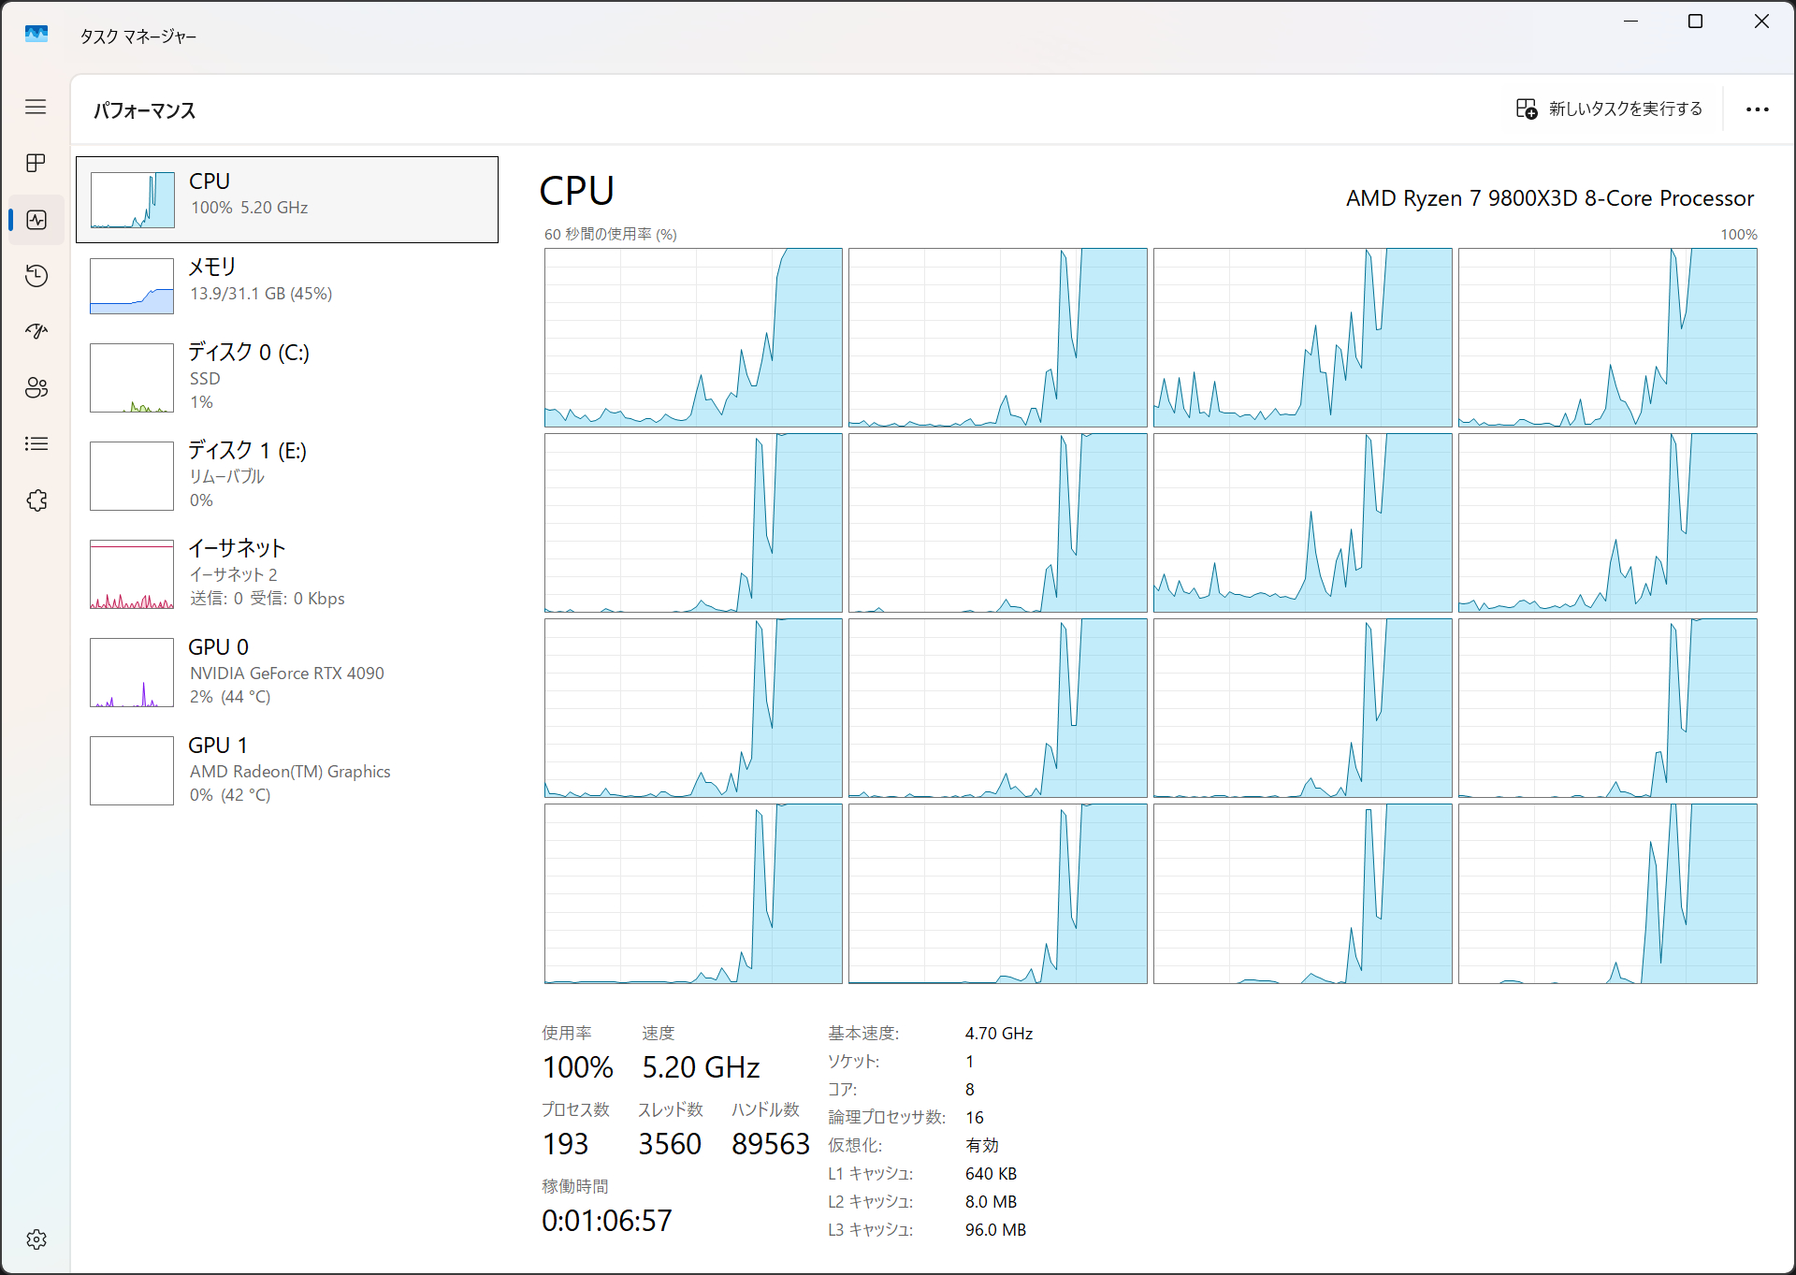Open the Startup apps page icon

(x=36, y=331)
